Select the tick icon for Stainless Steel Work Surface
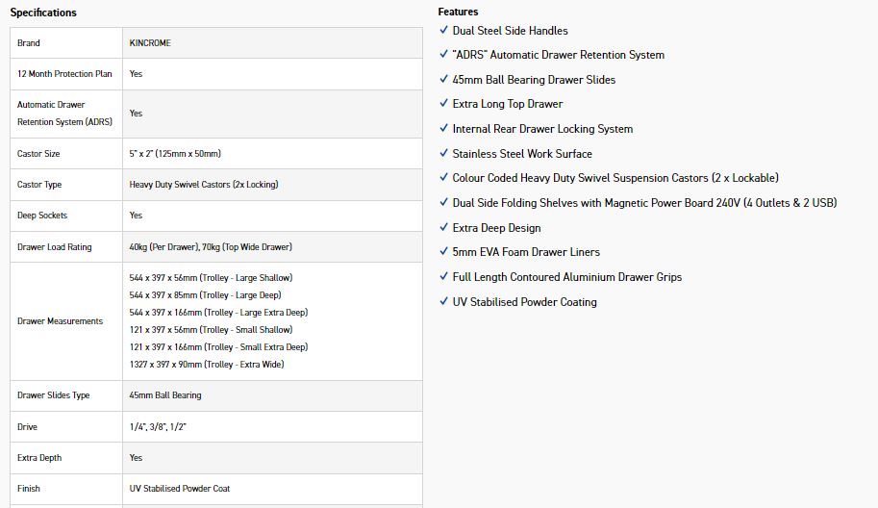Screen dimensions: 878x508 pos(443,153)
